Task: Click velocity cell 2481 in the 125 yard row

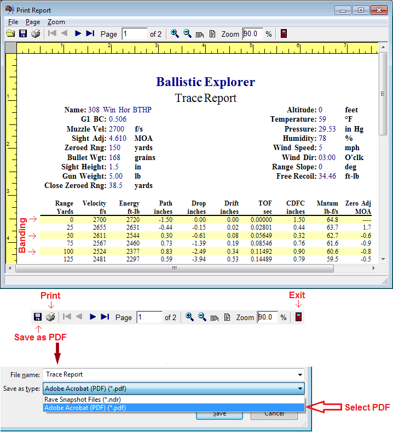Action: [99, 259]
